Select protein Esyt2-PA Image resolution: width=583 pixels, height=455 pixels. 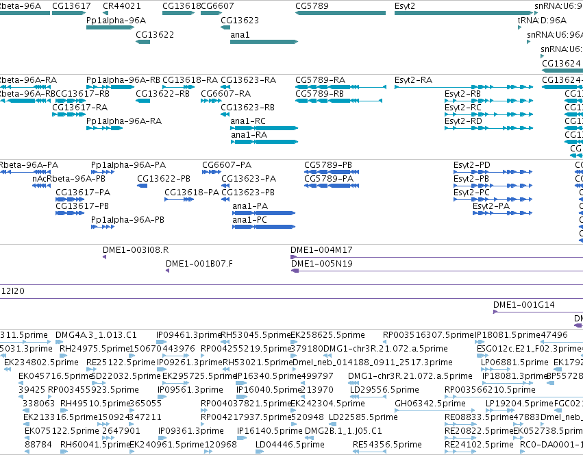tap(503, 213)
